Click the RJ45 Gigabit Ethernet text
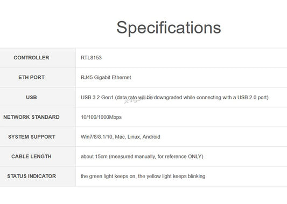287x204 pixels. pyautogui.click(x=106, y=77)
